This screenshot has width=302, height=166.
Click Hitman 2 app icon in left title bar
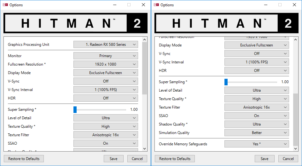tap(5, 5)
